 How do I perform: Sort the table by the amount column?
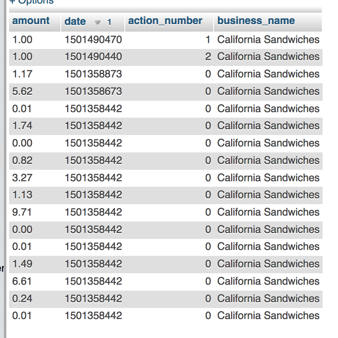click(x=31, y=21)
